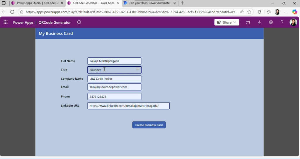Click the app info icon beside QRCode Generator
300x159 pixels.
point(79,22)
